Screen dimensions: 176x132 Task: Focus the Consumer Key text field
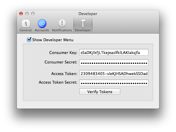[x=114, y=52]
